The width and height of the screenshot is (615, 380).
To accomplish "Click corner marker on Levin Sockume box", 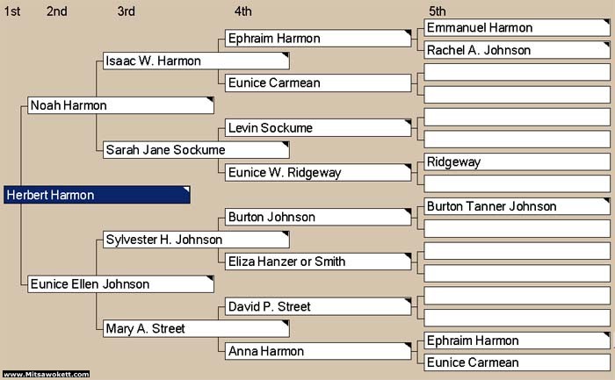I will (x=408, y=122).
